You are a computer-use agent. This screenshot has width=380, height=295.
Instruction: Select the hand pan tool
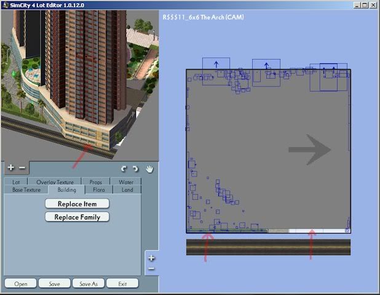pyautogui.click(x=150, y=169)
